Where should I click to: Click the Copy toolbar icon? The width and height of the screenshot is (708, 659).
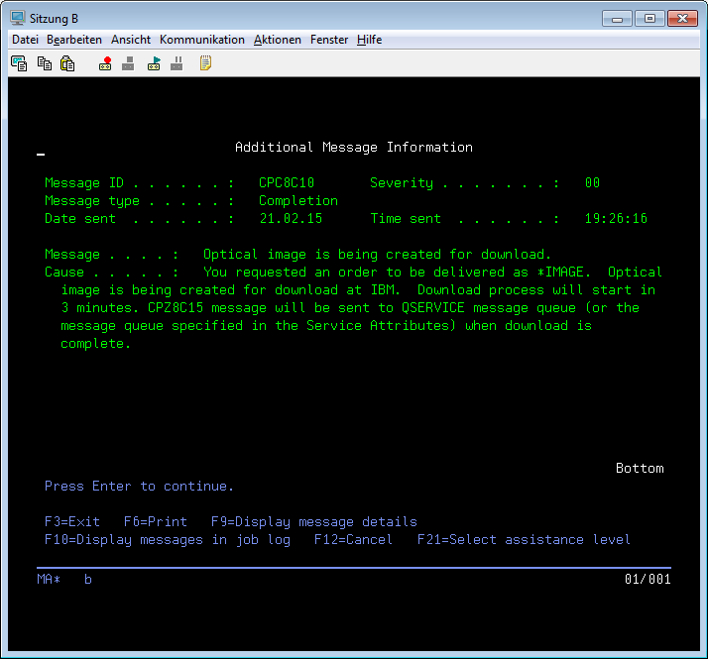[44, 63]
